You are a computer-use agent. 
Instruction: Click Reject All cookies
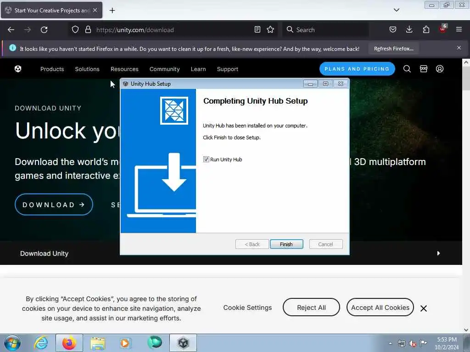pyautogui.click(x=311, y=307)
